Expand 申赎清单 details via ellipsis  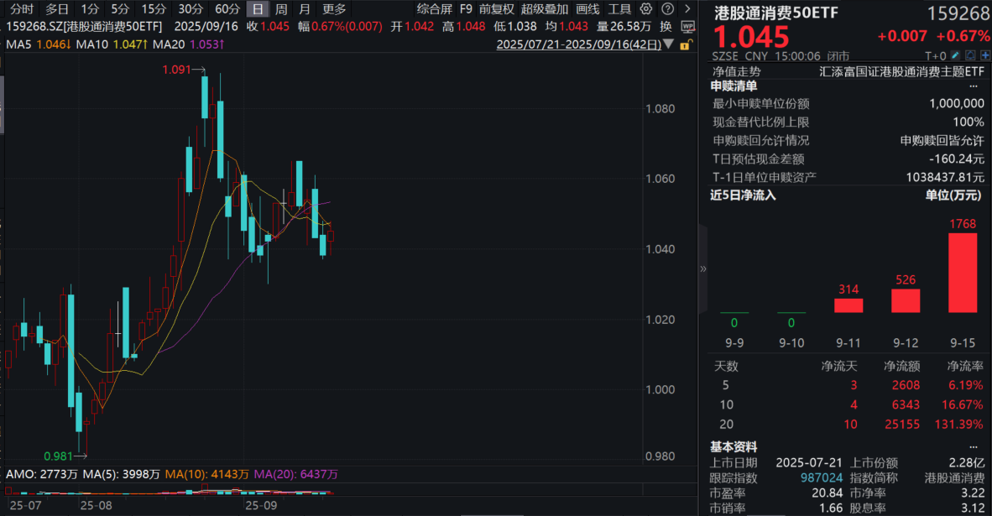[974, 86]
